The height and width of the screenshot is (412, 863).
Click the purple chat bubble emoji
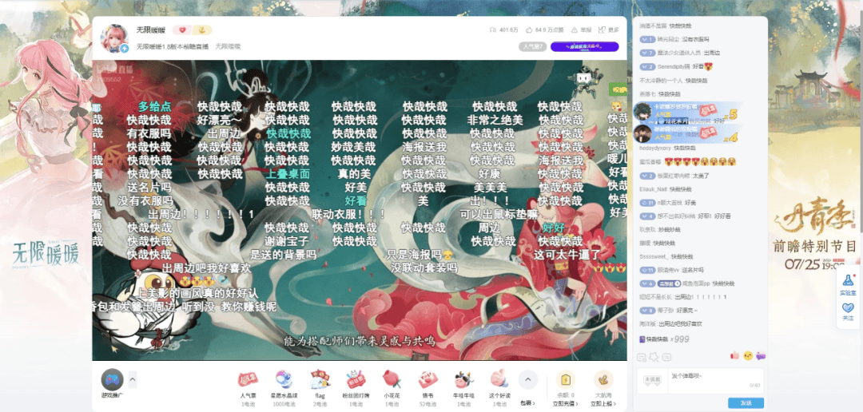762,355
